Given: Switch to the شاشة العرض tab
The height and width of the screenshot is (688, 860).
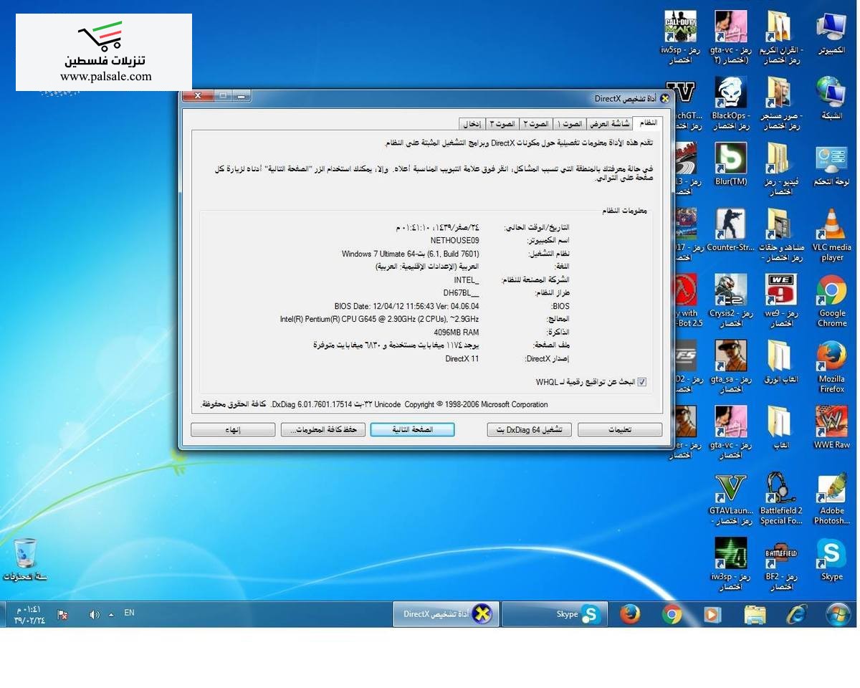Looking at the screenshot, I should click(609, 124).
